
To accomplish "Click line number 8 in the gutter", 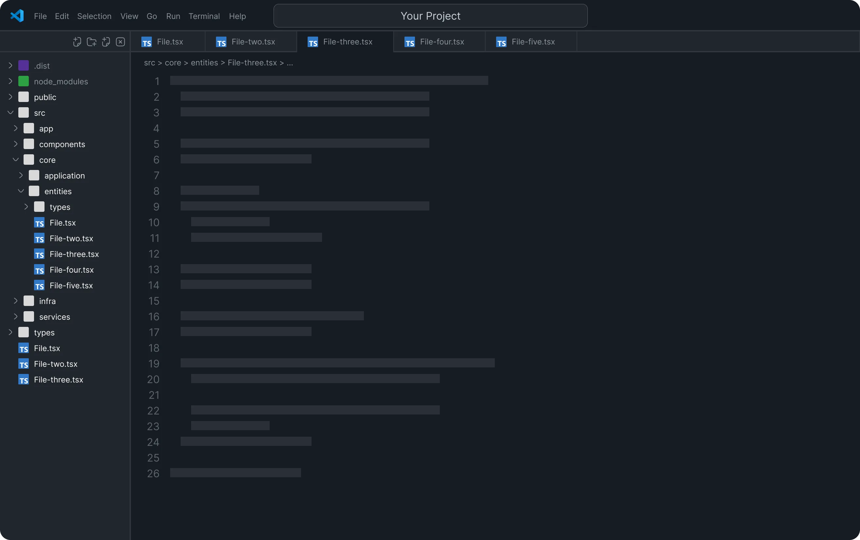I will pyautogui.click(x=156, y=191).
